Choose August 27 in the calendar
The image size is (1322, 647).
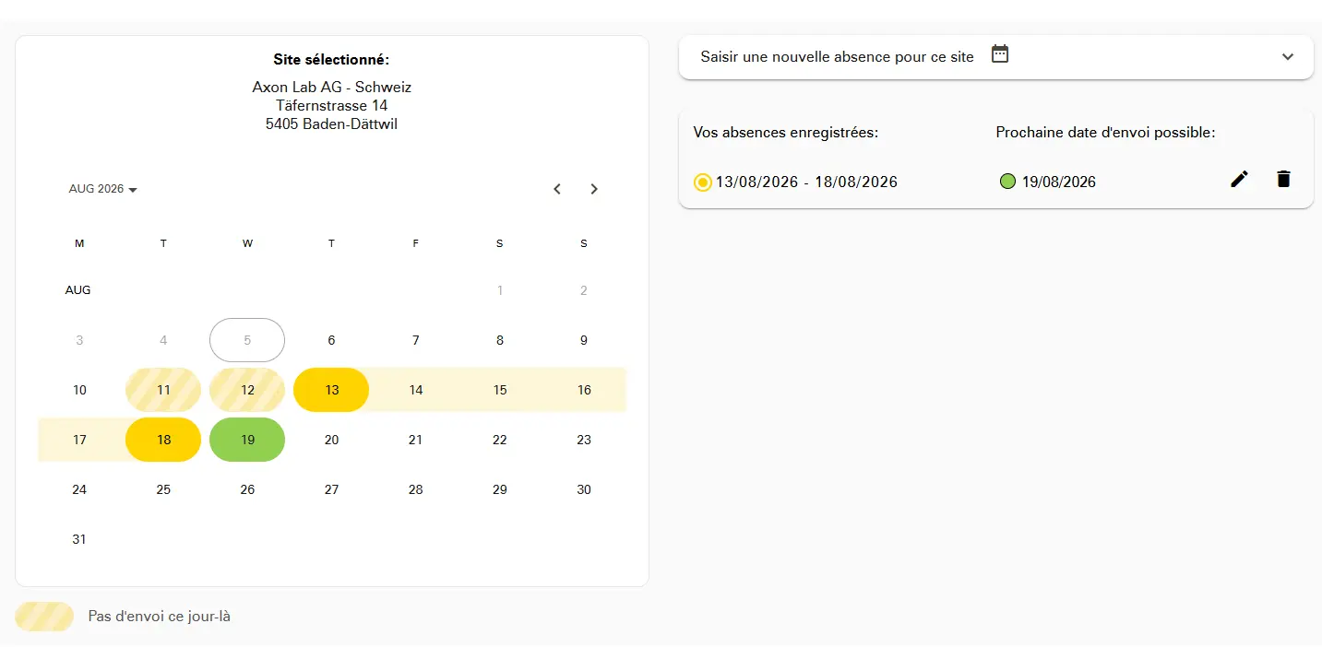[331, 489]
